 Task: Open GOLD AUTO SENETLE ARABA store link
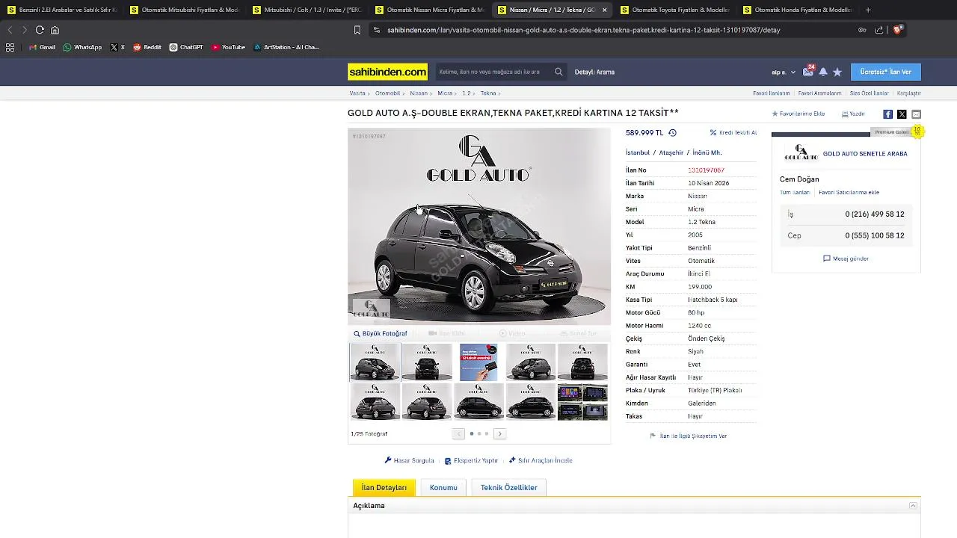point(865,153)
